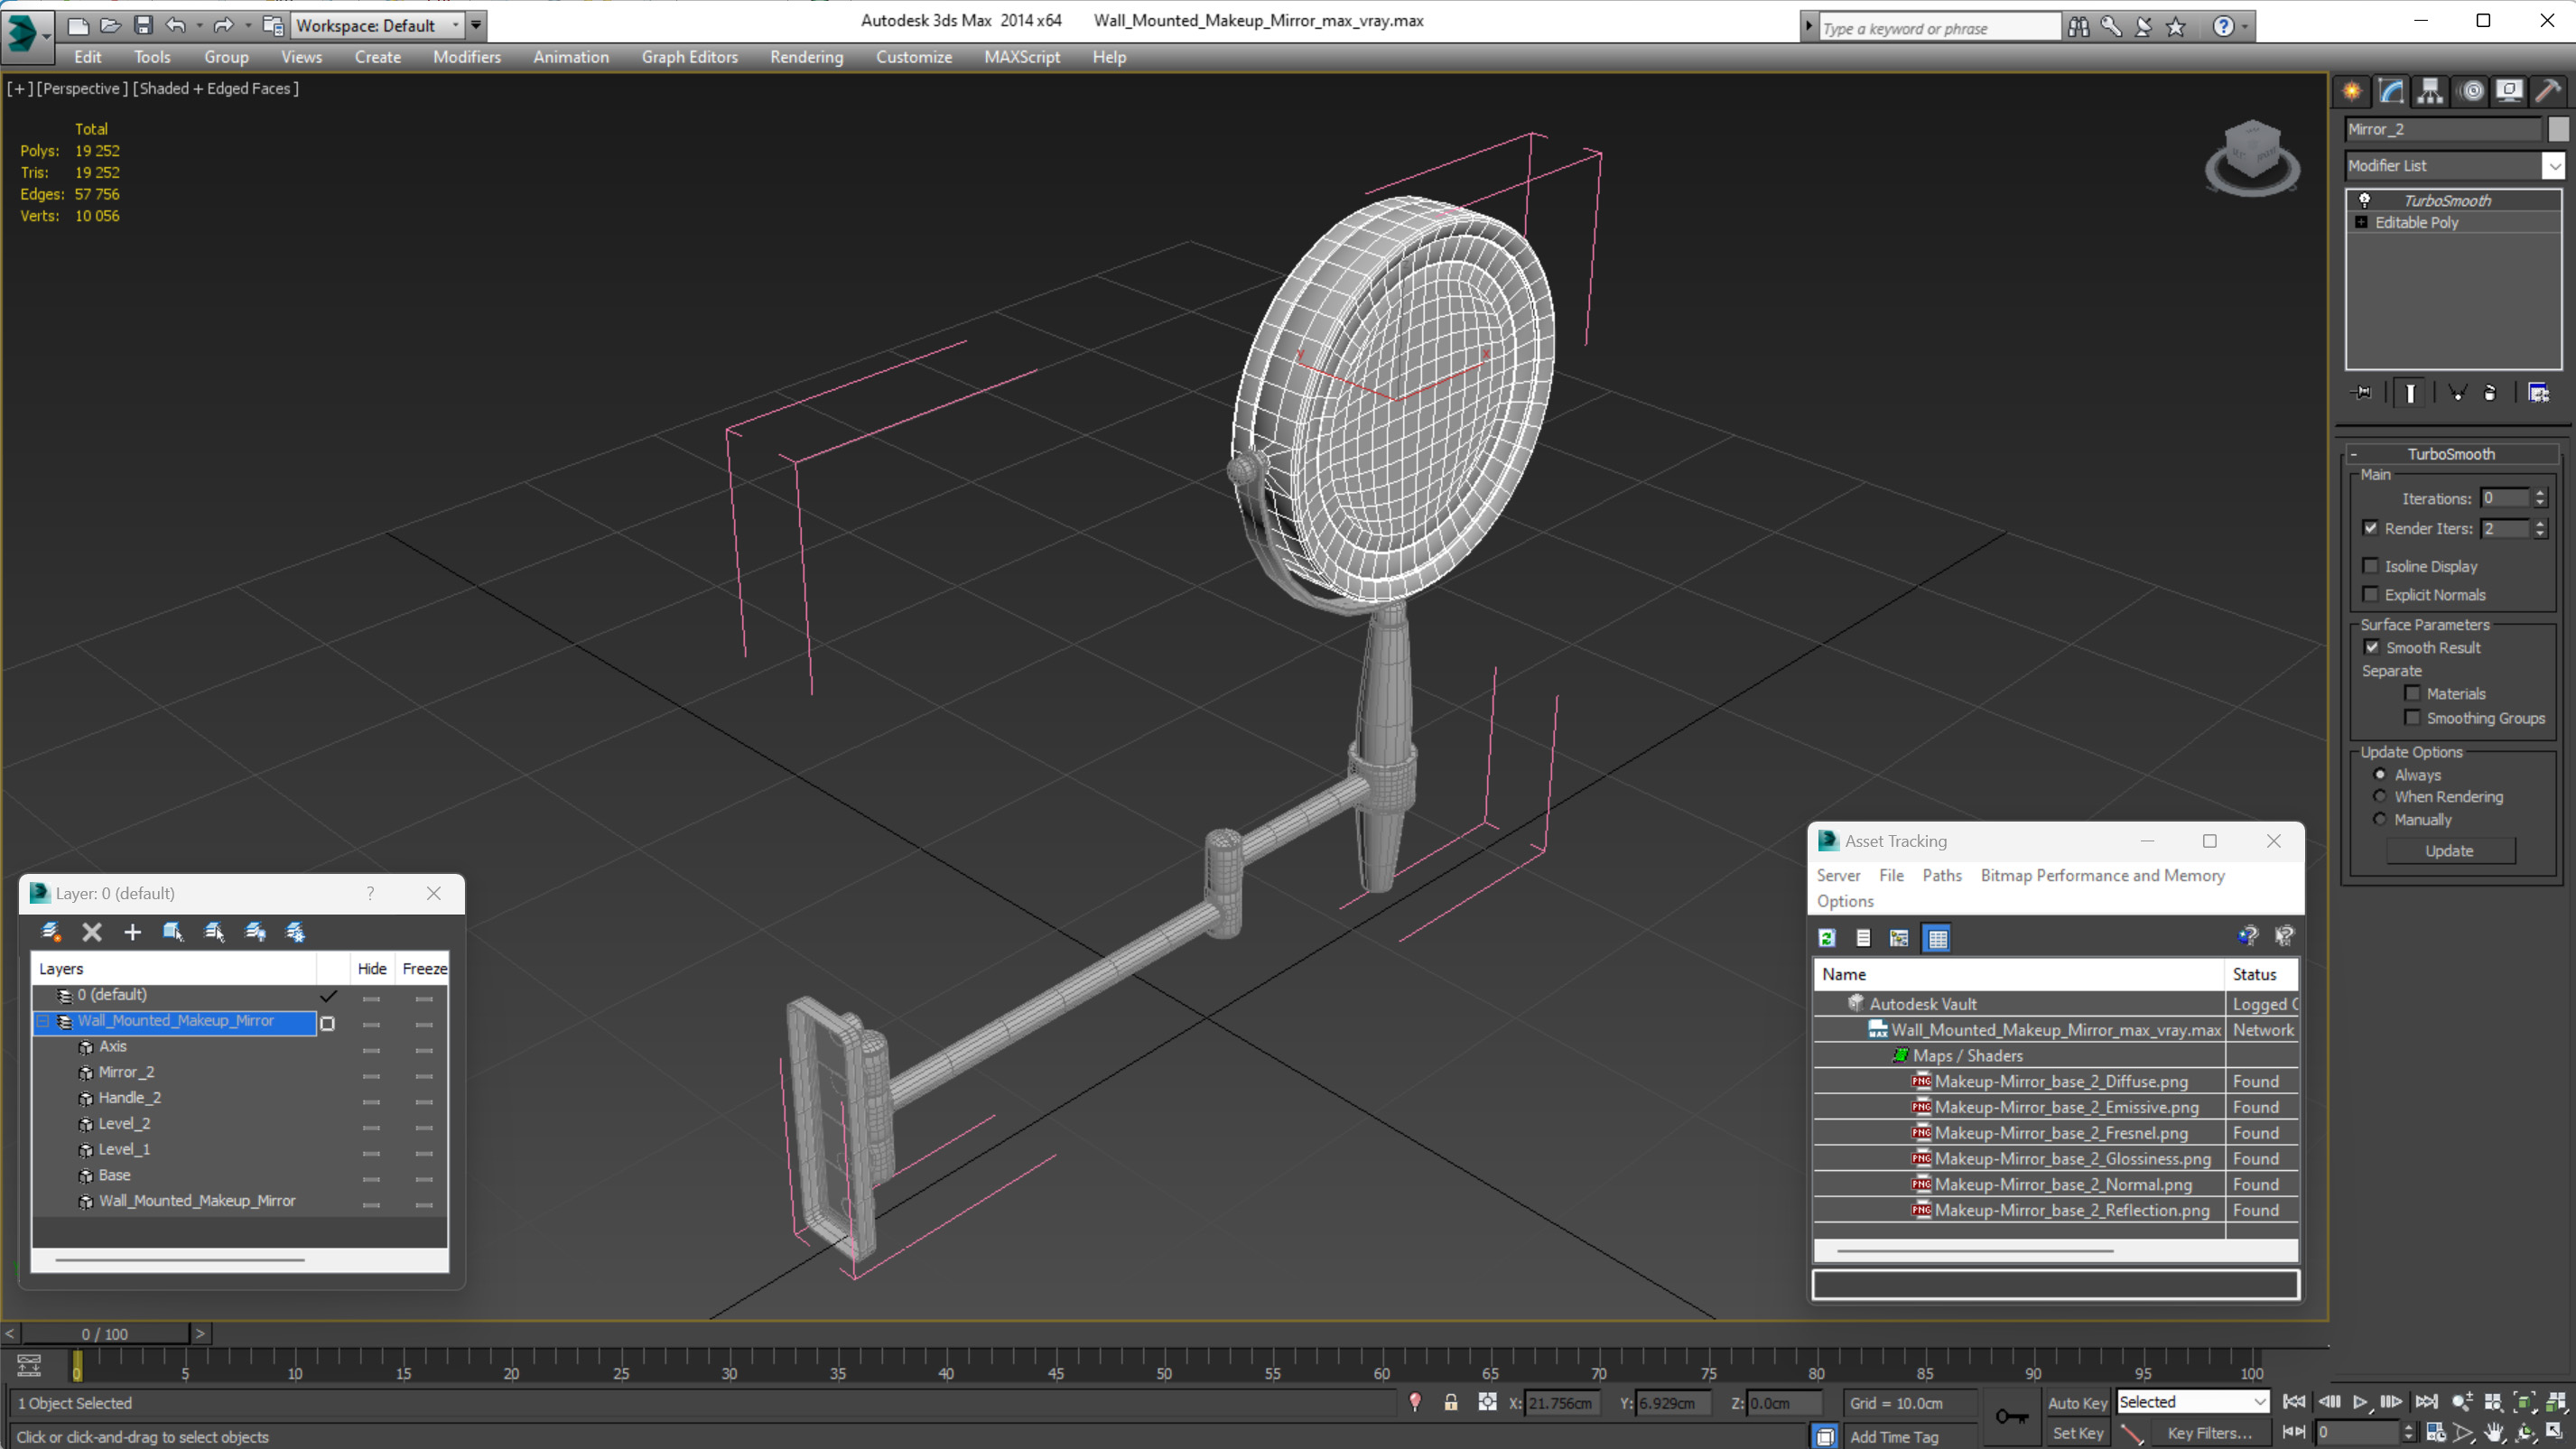Click the Undo arrow icon
This screenshot has height=1449, width=2576.
tap(176, 25)
